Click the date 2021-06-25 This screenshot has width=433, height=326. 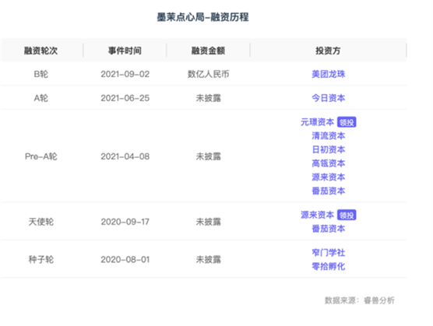click(x=125, y=98)
